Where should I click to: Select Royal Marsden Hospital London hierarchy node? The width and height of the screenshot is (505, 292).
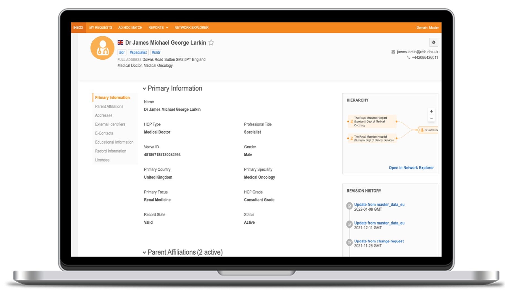372,122
